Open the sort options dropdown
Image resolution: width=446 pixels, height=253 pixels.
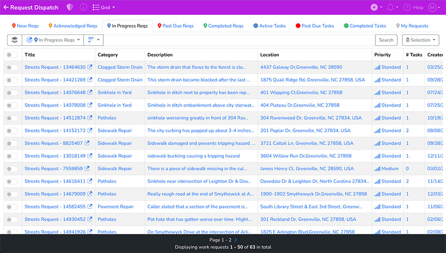click(93, 40)
